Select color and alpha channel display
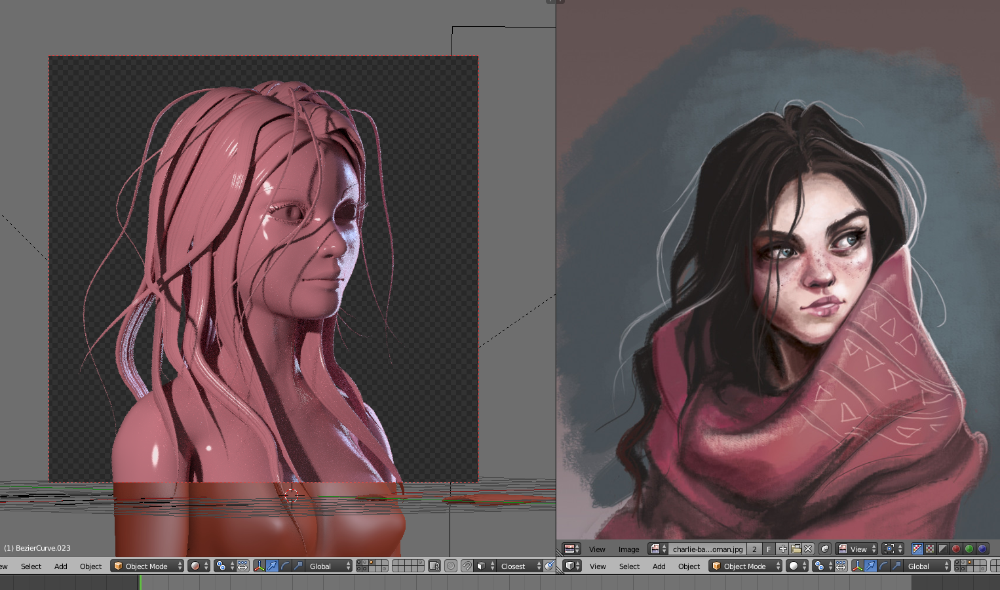 (x=917, y=549)
